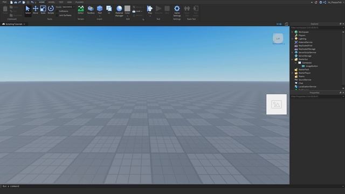345x194 pixels.
Task: Select Teams in the Explorer
Action: (x=301, y=77)
